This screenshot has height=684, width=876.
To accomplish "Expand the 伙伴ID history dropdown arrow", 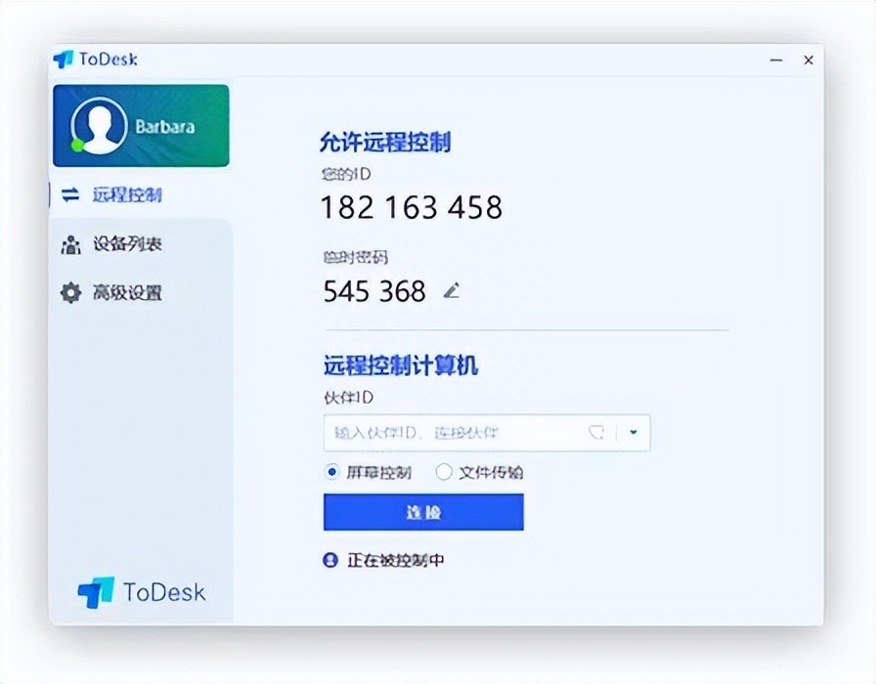I will [634, 433].
